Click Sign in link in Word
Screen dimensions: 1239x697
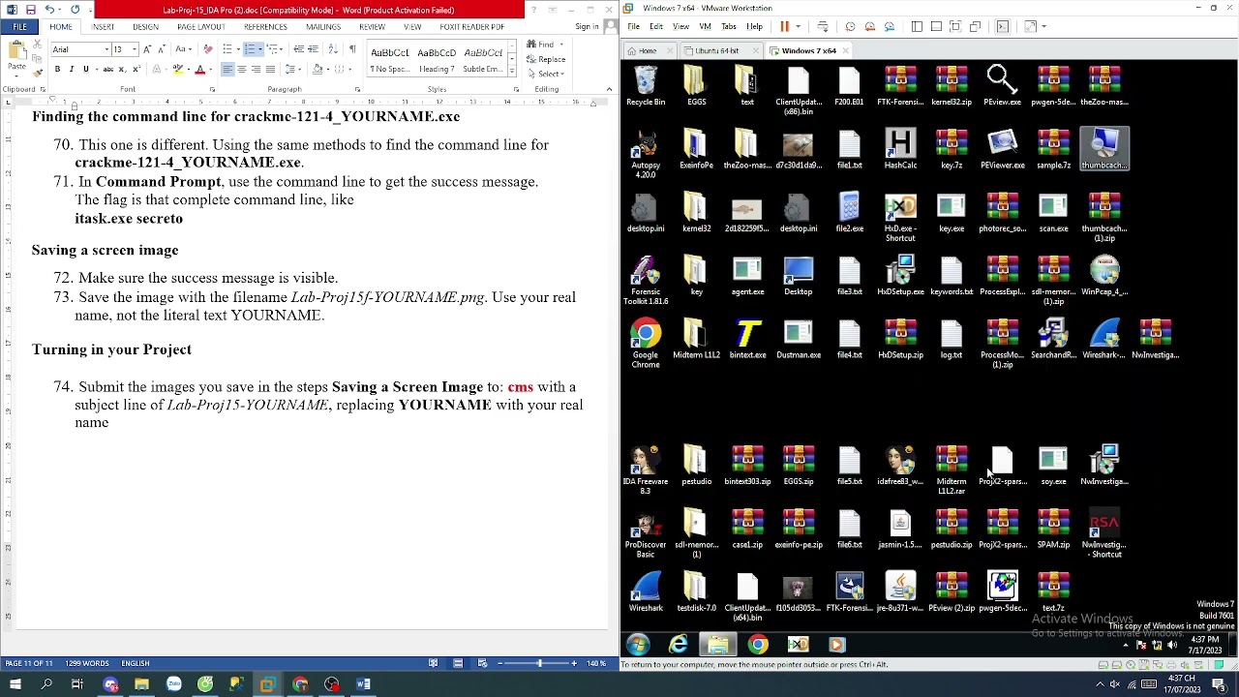pyautogui.click(x=587, y=27)
